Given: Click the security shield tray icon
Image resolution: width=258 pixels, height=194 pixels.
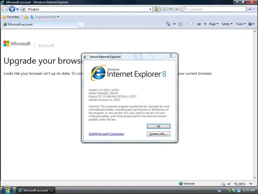Looking at the screenshot, I should point(229,190).
